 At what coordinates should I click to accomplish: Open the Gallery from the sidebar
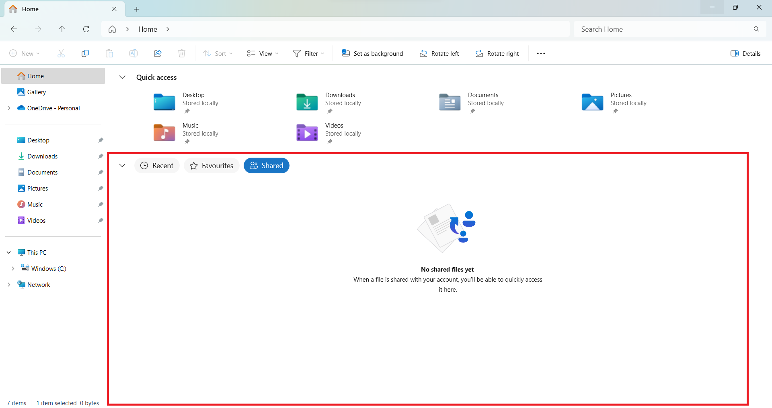(36, 92)
